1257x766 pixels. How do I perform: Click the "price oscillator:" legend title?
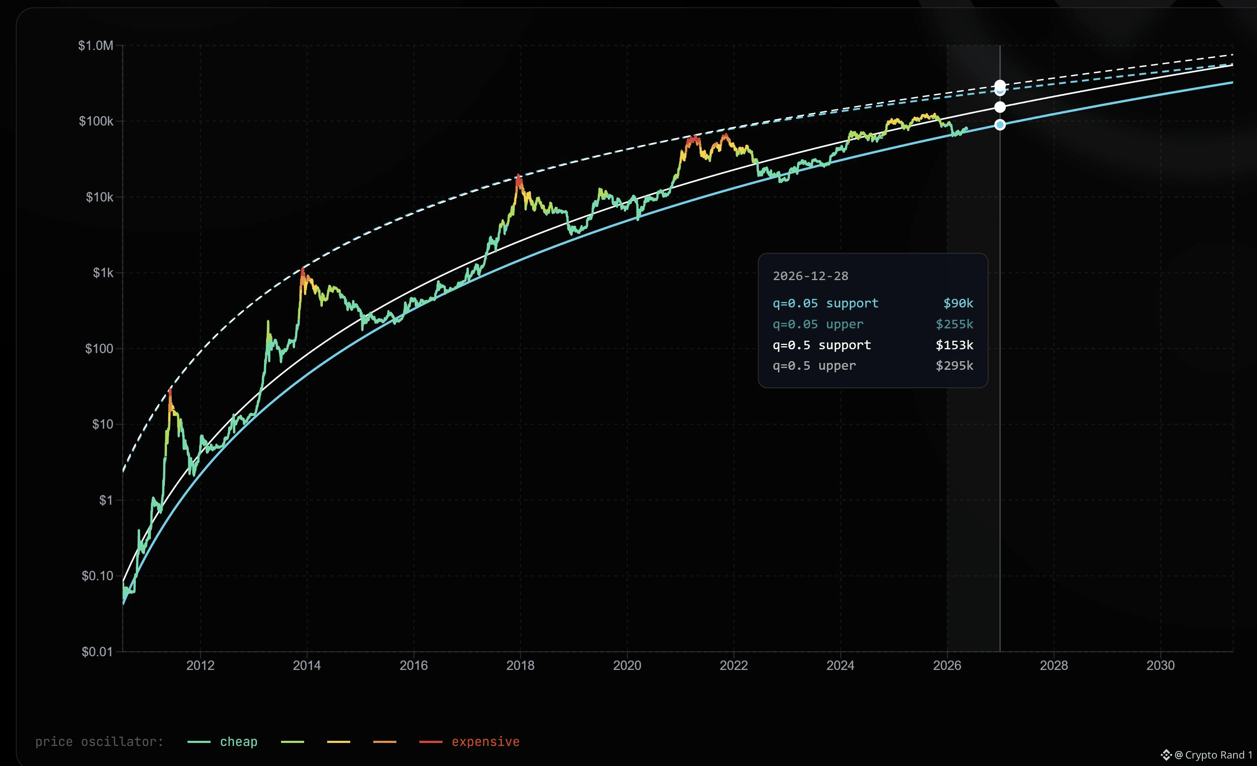(x=100, y=742)
